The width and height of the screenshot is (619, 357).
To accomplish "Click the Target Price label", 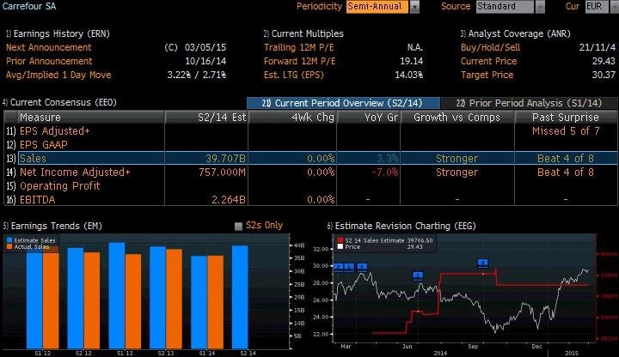I will (487, 75).
